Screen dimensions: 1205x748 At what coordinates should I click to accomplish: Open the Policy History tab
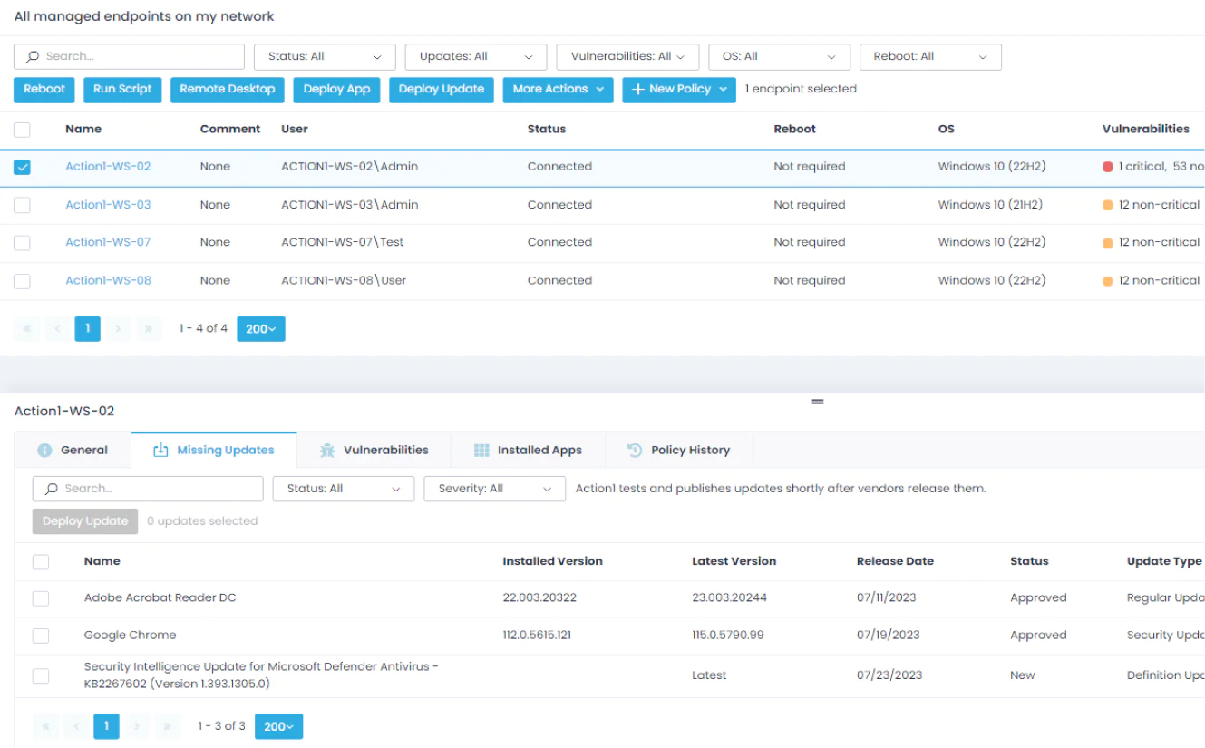click(679, 451)
